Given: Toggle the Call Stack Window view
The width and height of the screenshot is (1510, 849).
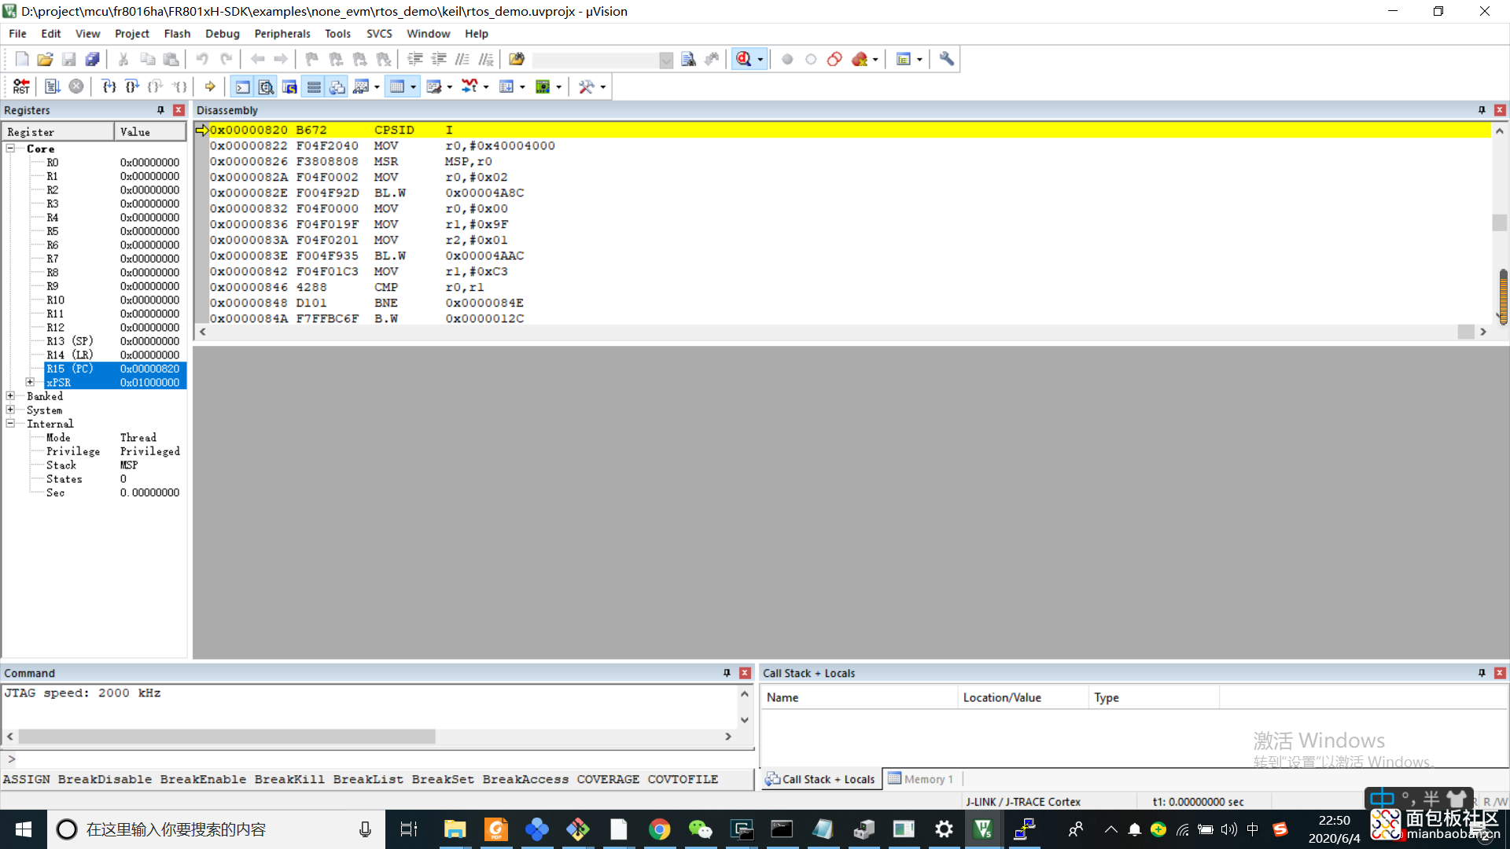Looking at the screenshot, I should [x=337, y=86].
